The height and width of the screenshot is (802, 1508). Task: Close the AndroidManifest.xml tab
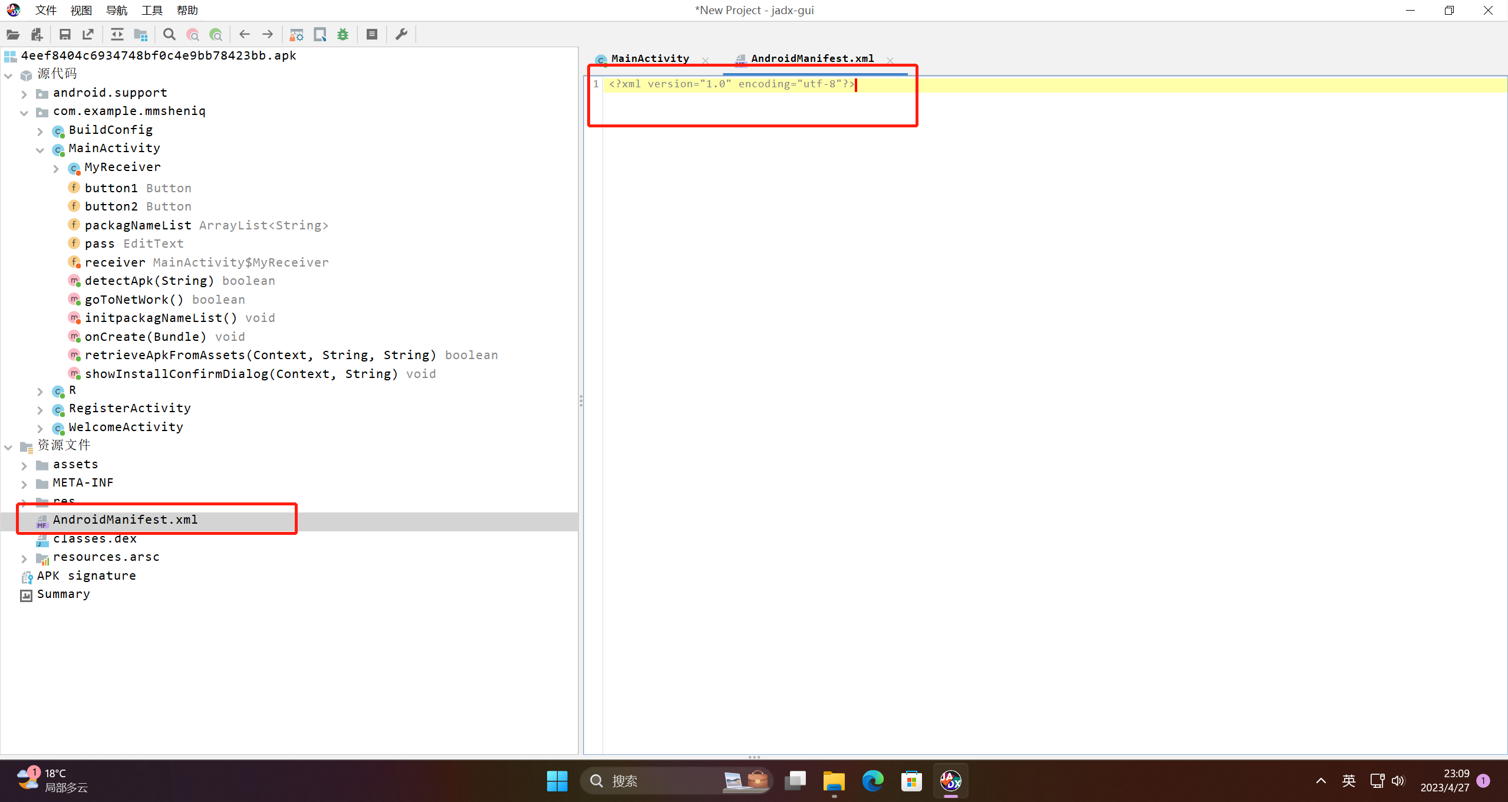pos(890,60)
